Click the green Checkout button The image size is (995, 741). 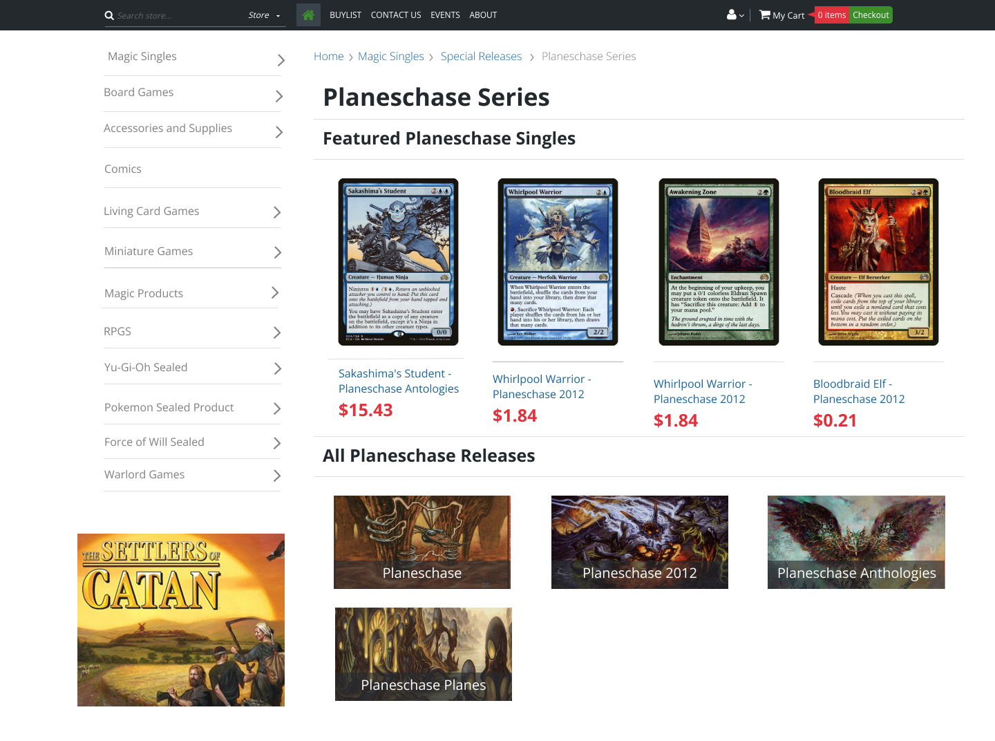click(871, 15)
